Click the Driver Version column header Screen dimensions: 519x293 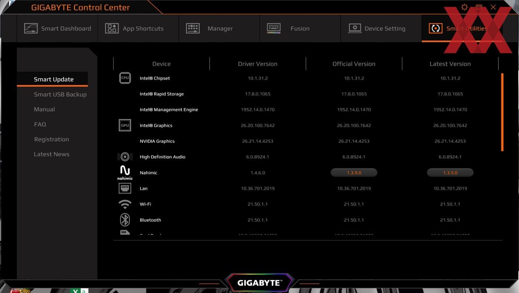(x=258, y=64)
